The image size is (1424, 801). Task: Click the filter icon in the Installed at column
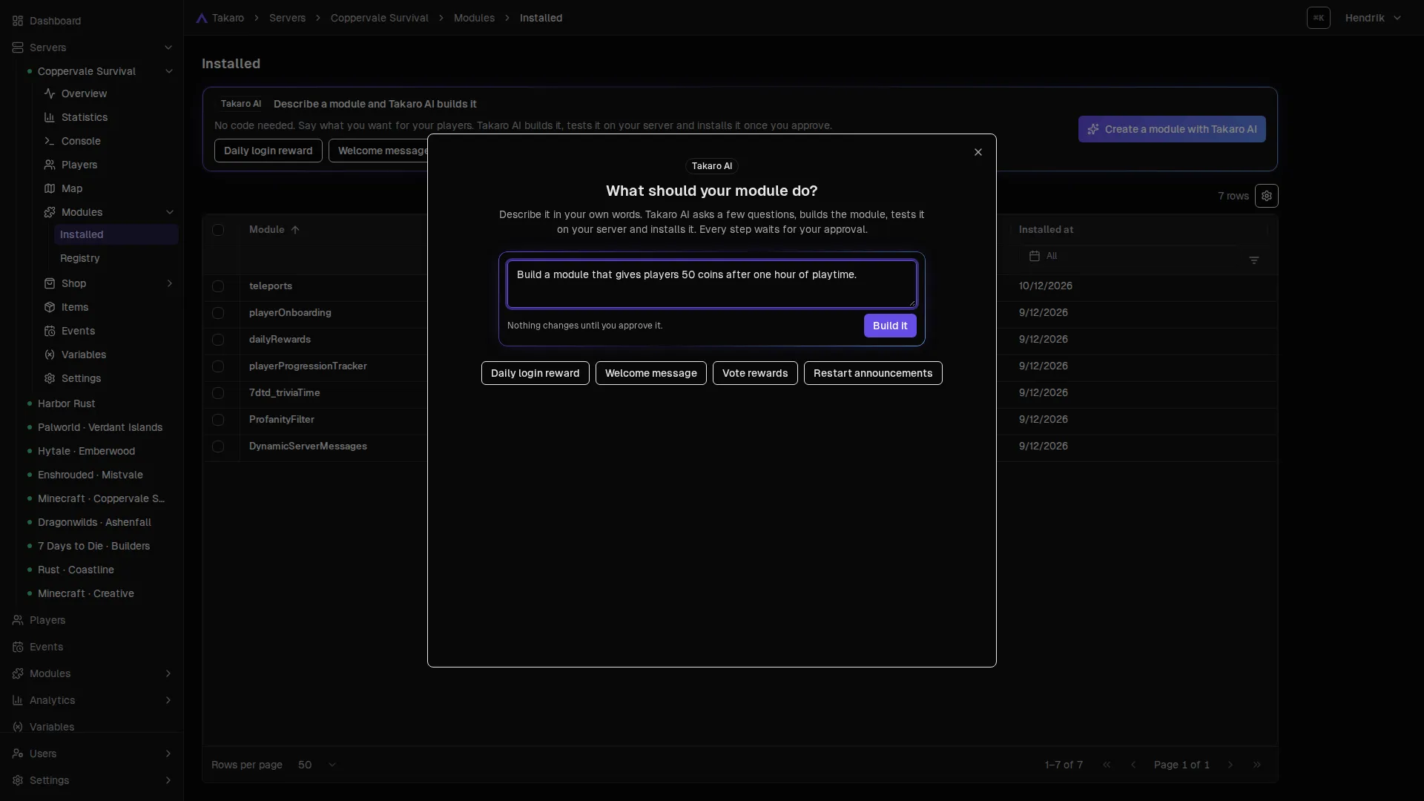pyautogui.click(x=1254, y=260)
